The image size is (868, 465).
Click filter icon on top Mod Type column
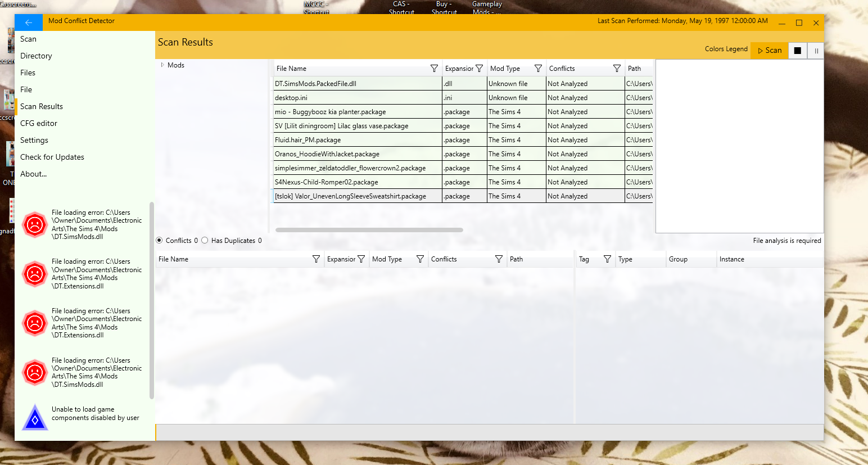538,69
